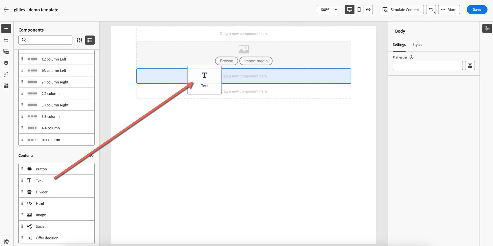Screen dimensions: 493x246
Task: Select the 1:2 column Left structure
Action: (56, 59)
